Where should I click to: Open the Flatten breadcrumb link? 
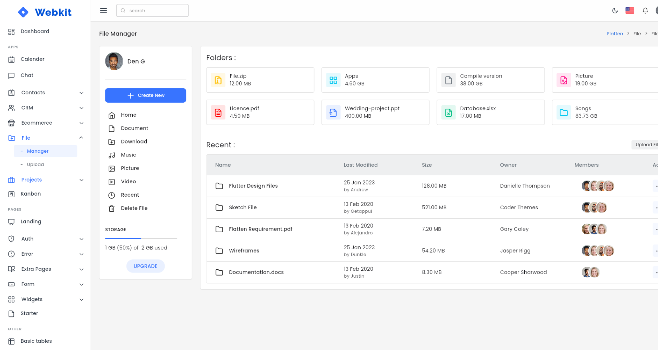pyautogui.click(x=615, y=33)
